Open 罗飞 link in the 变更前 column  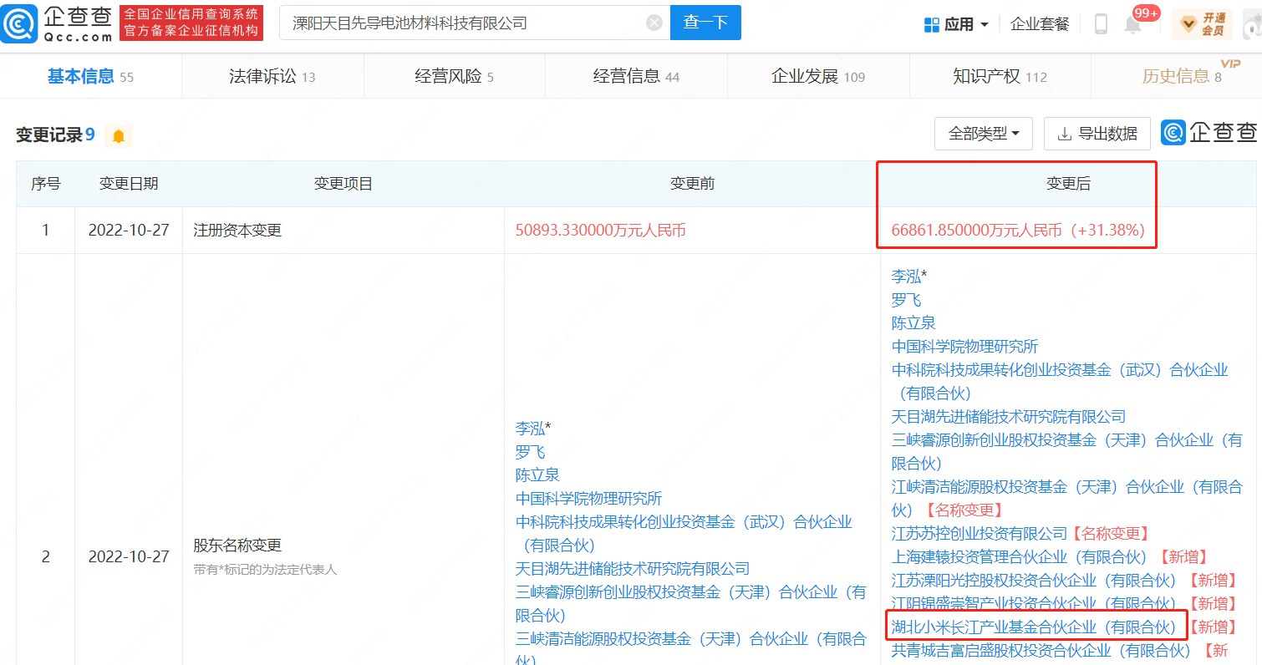[x=531, y=452]
